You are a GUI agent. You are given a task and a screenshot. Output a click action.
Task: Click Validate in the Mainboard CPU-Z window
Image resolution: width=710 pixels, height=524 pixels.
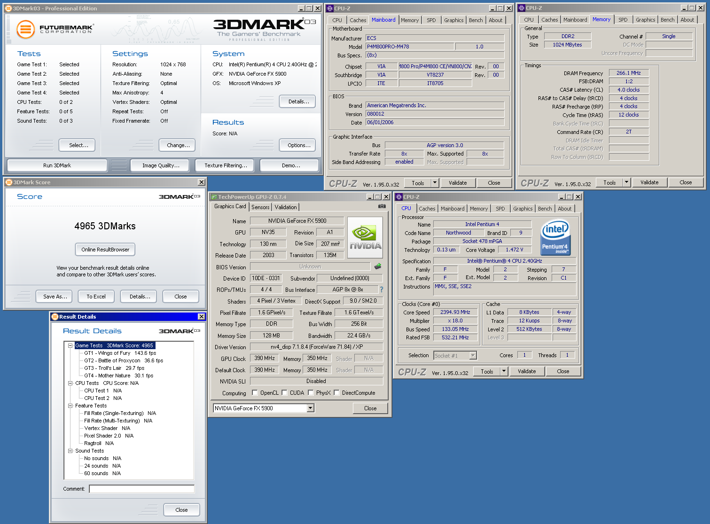458,183
